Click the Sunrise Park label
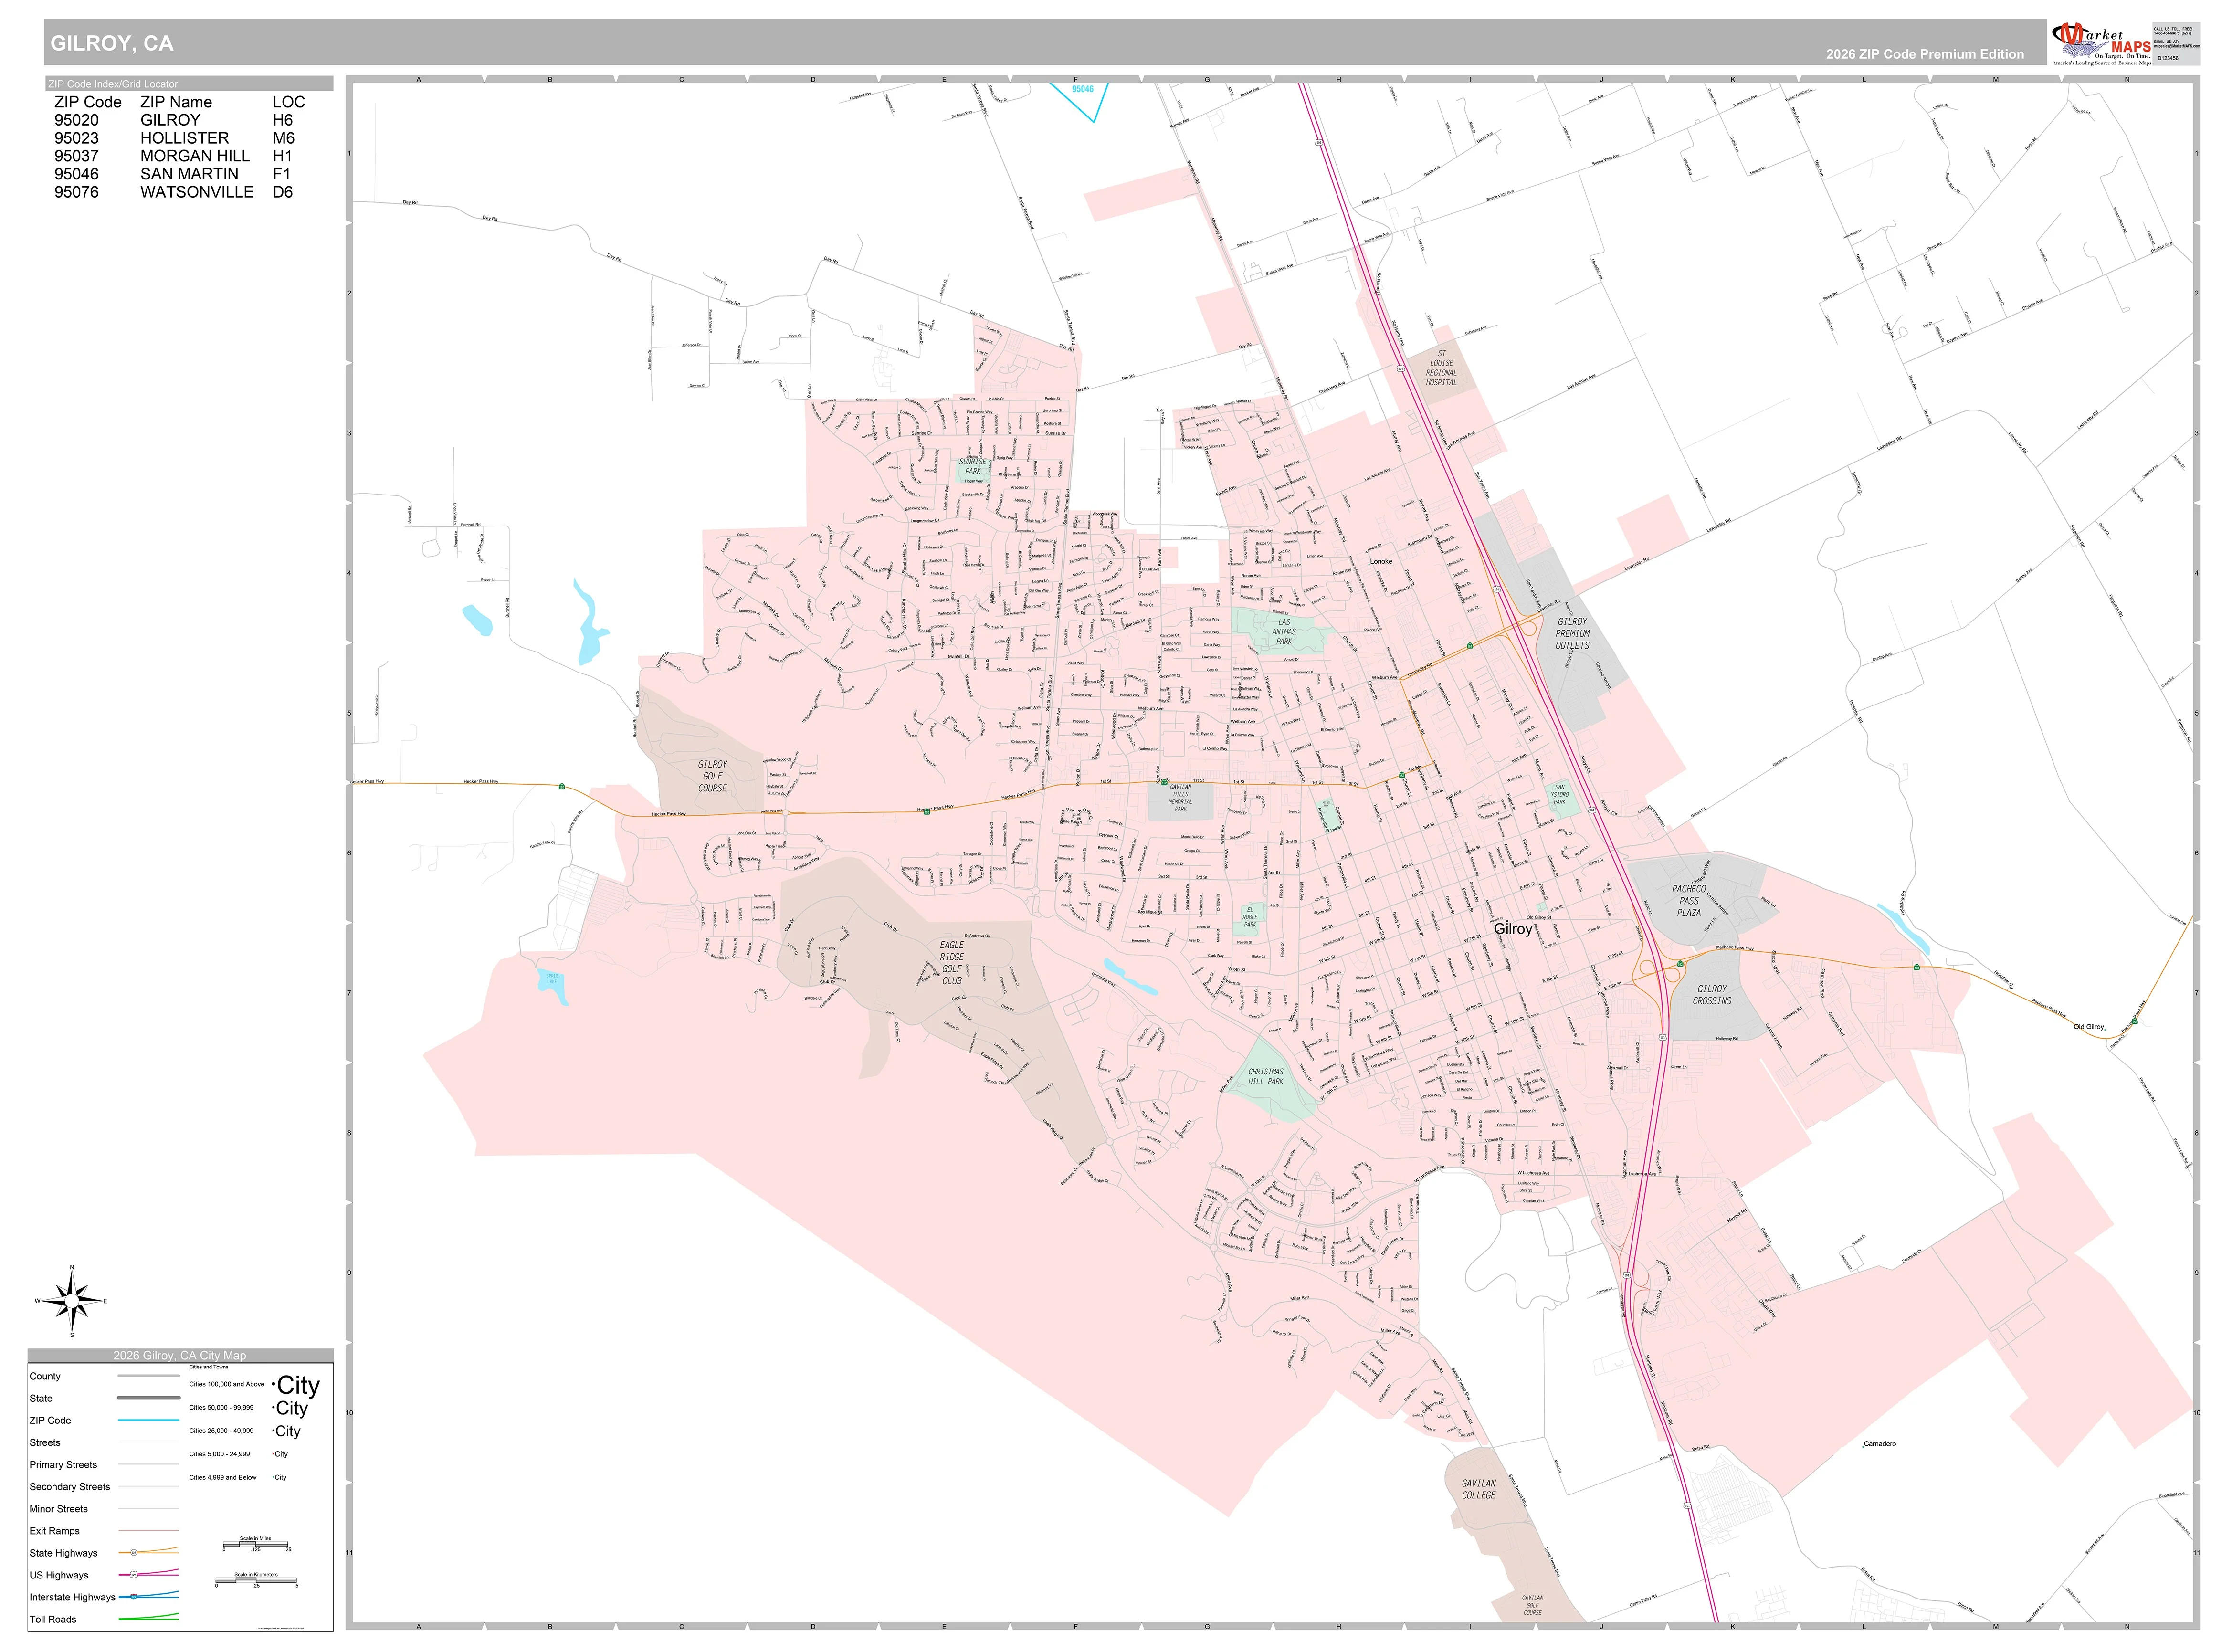Viewport: 2232px width, 1652px height. coord(973,466)
